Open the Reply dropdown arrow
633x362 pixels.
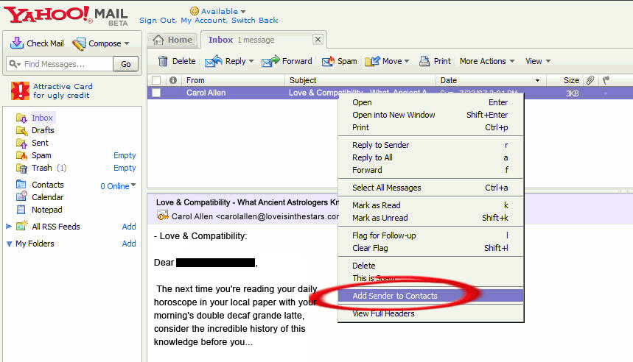251,61
